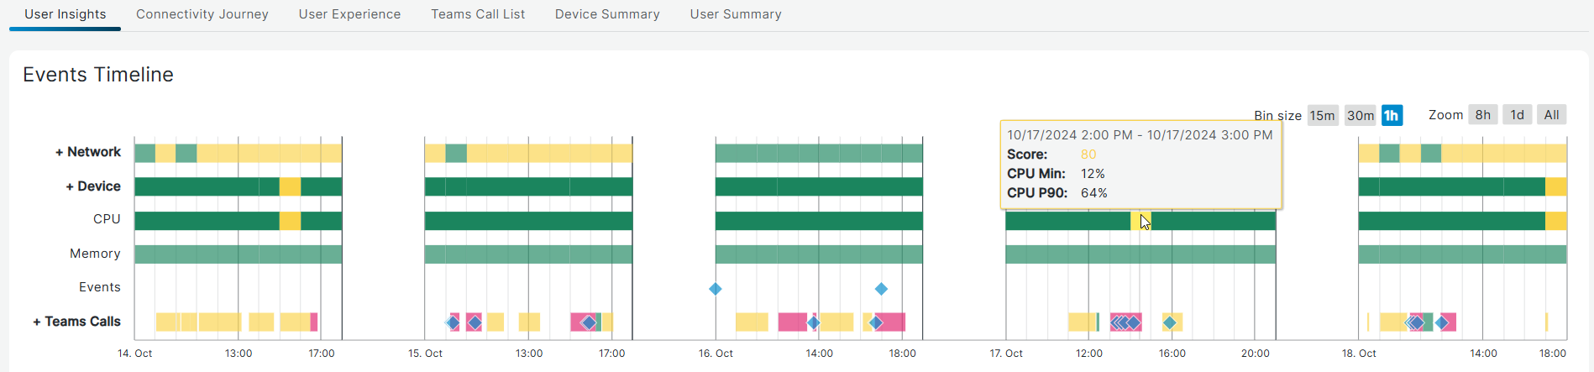This screenshot has height=372, width=1594.
Task: Click yellow CPU segment on 14 Oct
Action: pos(290,221)
